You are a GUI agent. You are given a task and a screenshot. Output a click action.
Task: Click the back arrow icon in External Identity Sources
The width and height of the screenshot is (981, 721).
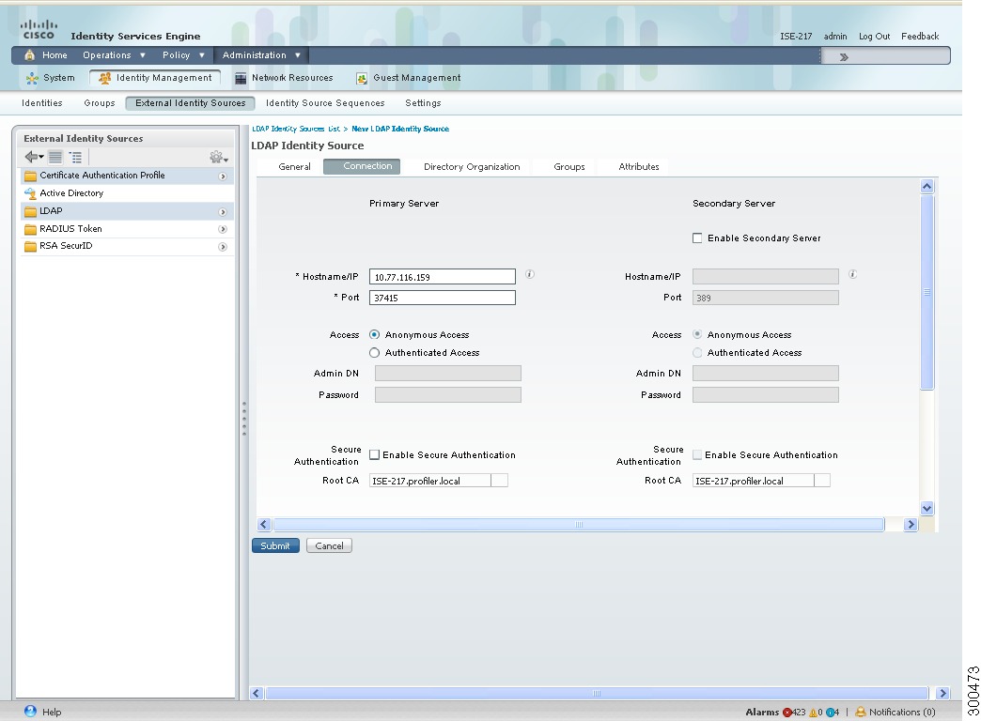(33, 157)
